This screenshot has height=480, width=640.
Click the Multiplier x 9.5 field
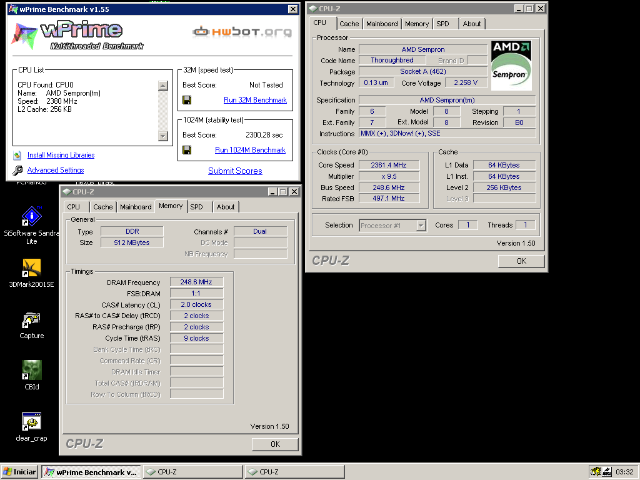pos(389,176)
